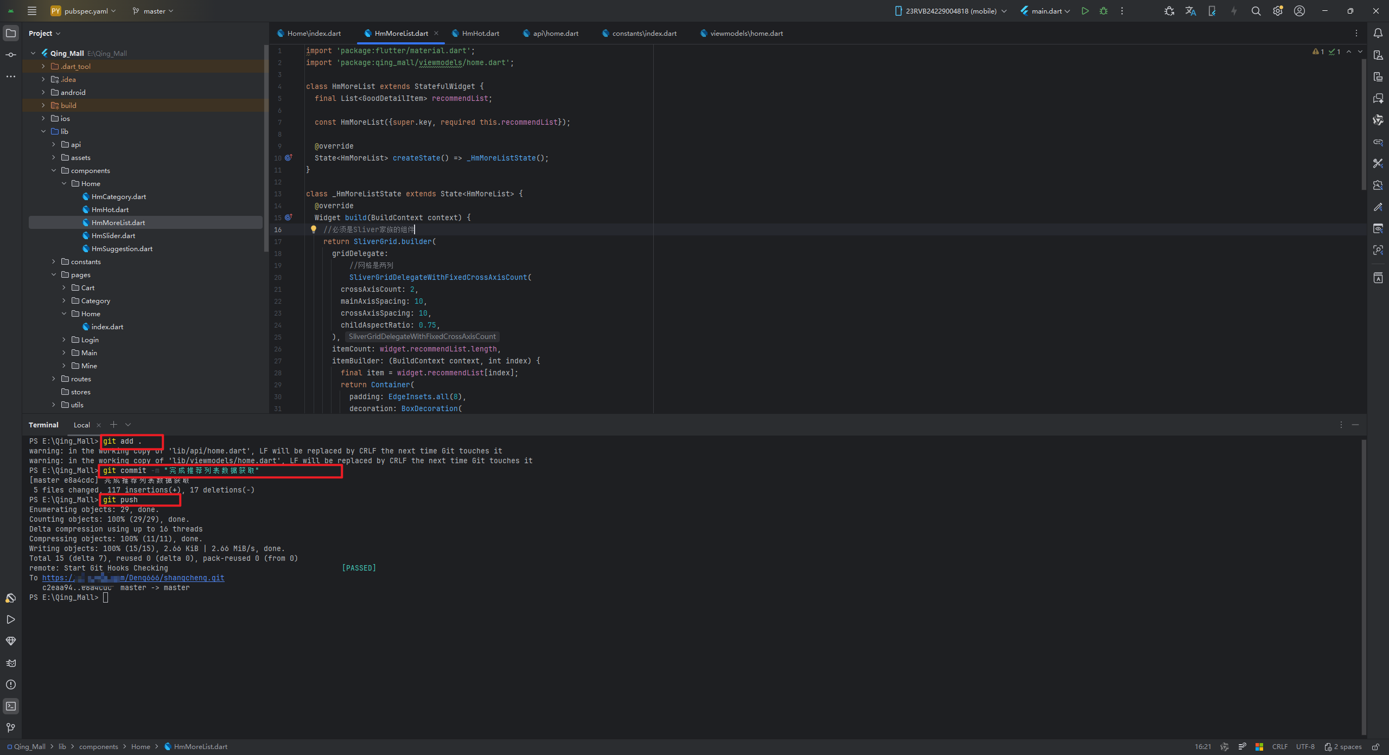
Task: Toggle the Terminal tool window icon
Action: coord(10,706)
